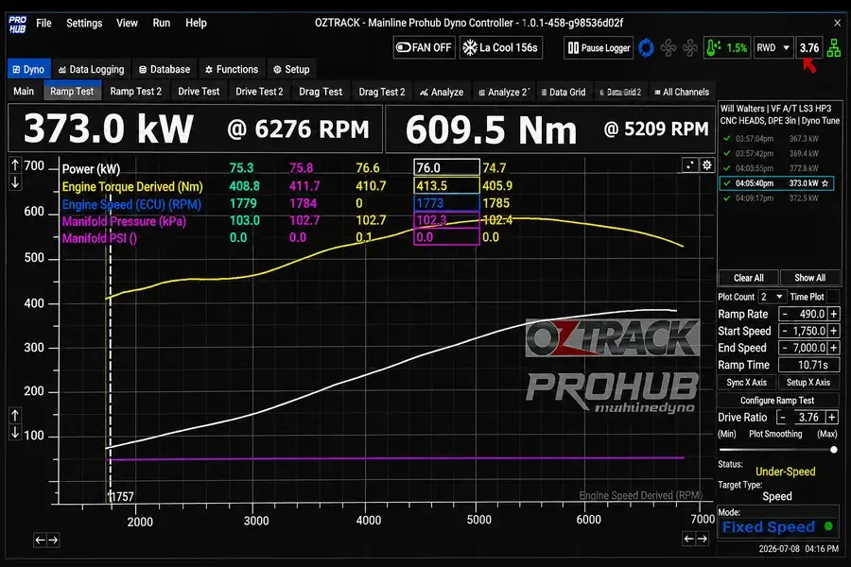Viewport: 851px width, 567px height.
Task: Click the 3.76 drive ratio field in top toolbar
Action: (x=809, y=48)
